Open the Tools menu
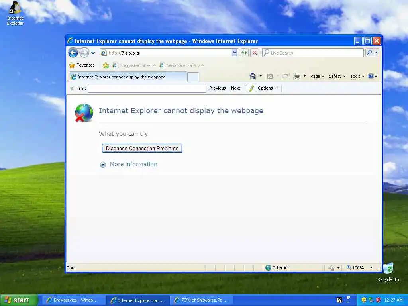The height and width of the screenshot is (306, 408). [357, 76]
